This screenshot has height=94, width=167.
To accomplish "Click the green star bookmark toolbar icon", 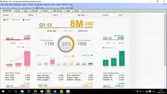I will pos(29,8).
